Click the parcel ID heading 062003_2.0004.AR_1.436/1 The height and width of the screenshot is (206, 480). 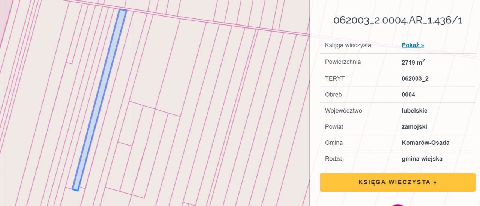398,20
